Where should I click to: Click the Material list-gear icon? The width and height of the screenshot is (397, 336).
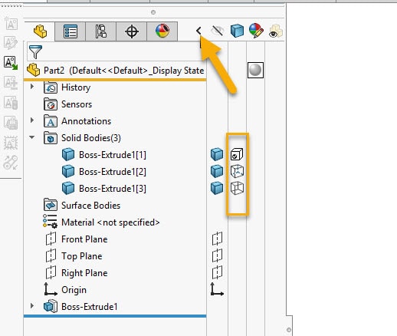pyautogui.click(x=50, y=221)
